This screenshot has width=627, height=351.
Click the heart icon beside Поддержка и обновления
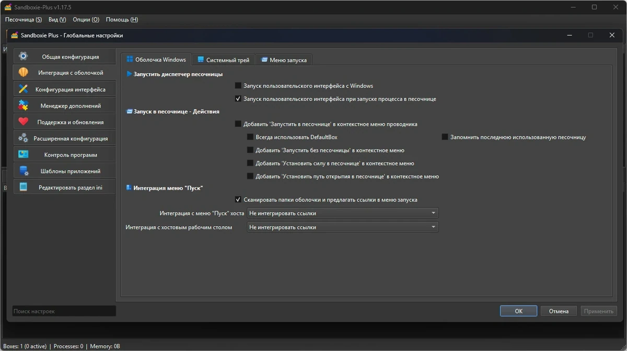(23, 122)
